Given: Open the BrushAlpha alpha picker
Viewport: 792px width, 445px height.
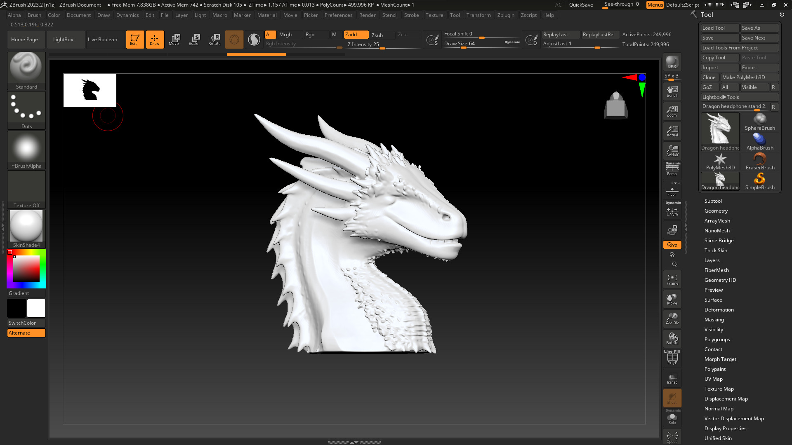Looking at the screenshot, I should pyautogui.click(x=26, y=150).
